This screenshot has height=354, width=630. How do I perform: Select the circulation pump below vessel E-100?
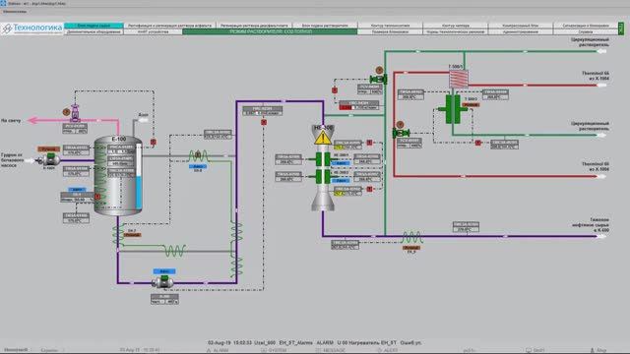[x=163, y=282]
